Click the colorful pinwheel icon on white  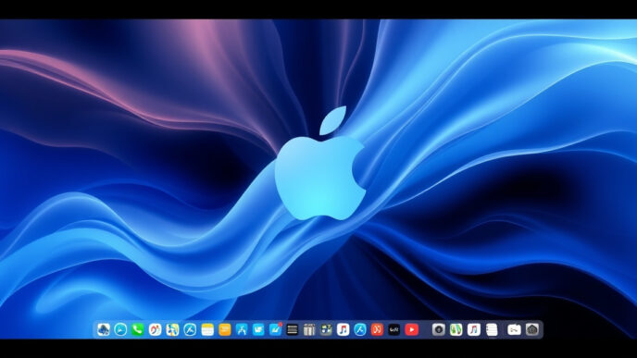tap(155, 329)
